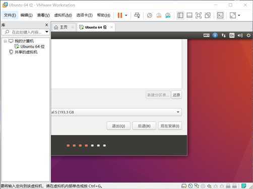Open the Ubuntu network indicator arrows icon

[224, 35]
